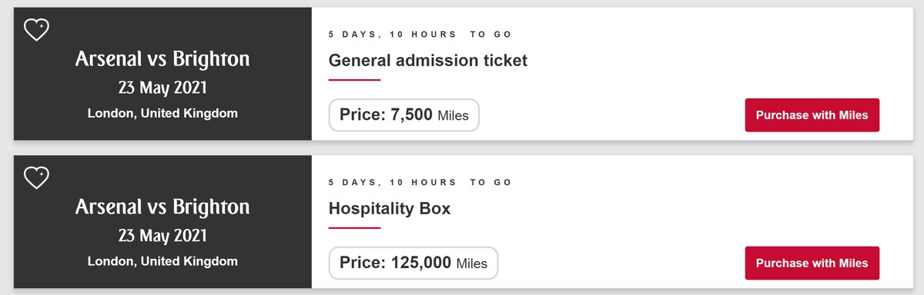
Task: Select the Price: 125,000 Miles badge
Action: (x=413, y=263)
